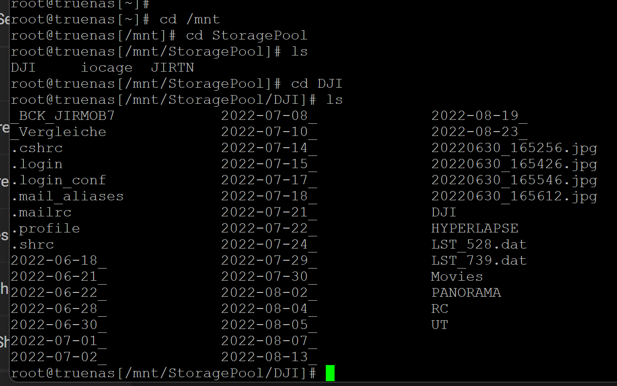
Task: Click the .mail_aliases entry
Action: (67, 196)
